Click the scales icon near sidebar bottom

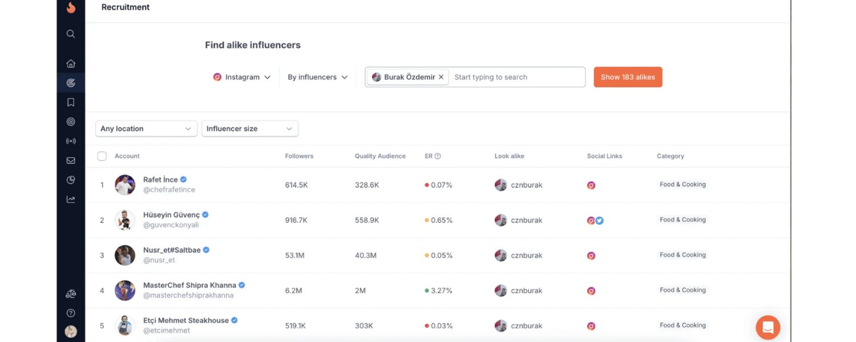click(70, 293)
